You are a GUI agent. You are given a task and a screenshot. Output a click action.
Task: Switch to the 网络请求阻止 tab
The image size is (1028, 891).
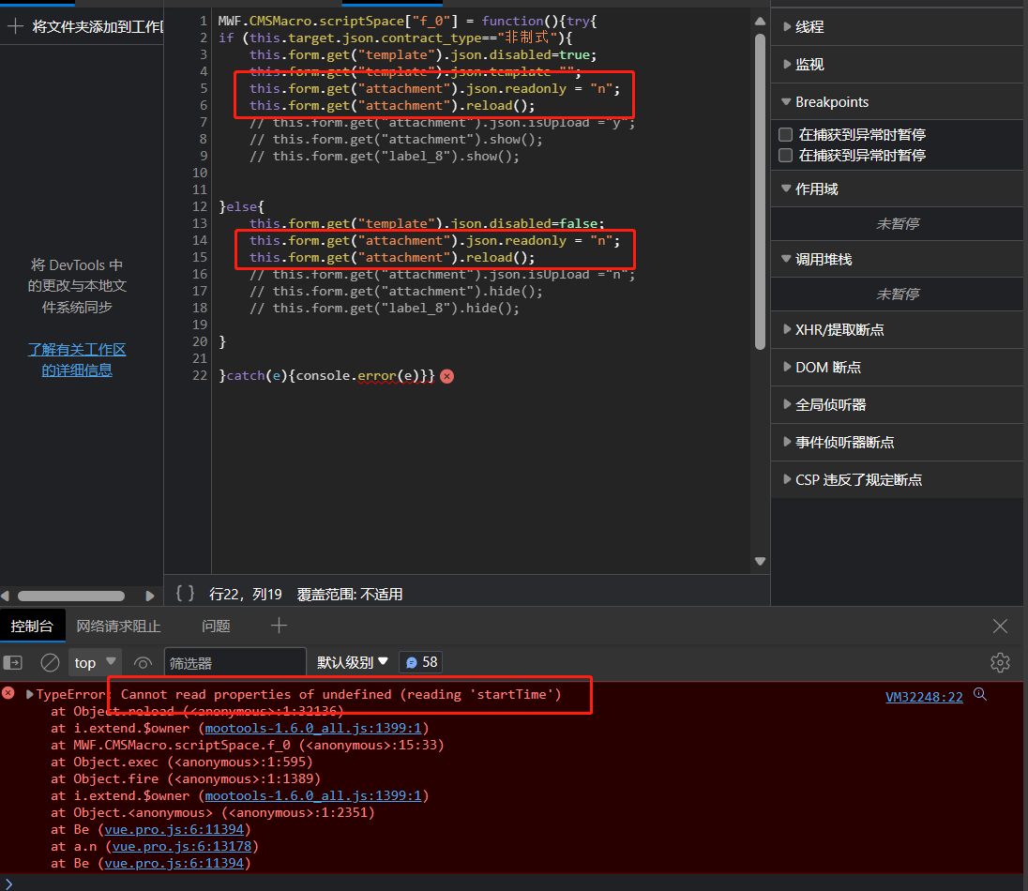118,627
